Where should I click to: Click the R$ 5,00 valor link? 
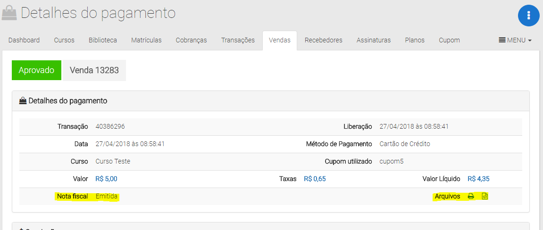pos(106,179)
